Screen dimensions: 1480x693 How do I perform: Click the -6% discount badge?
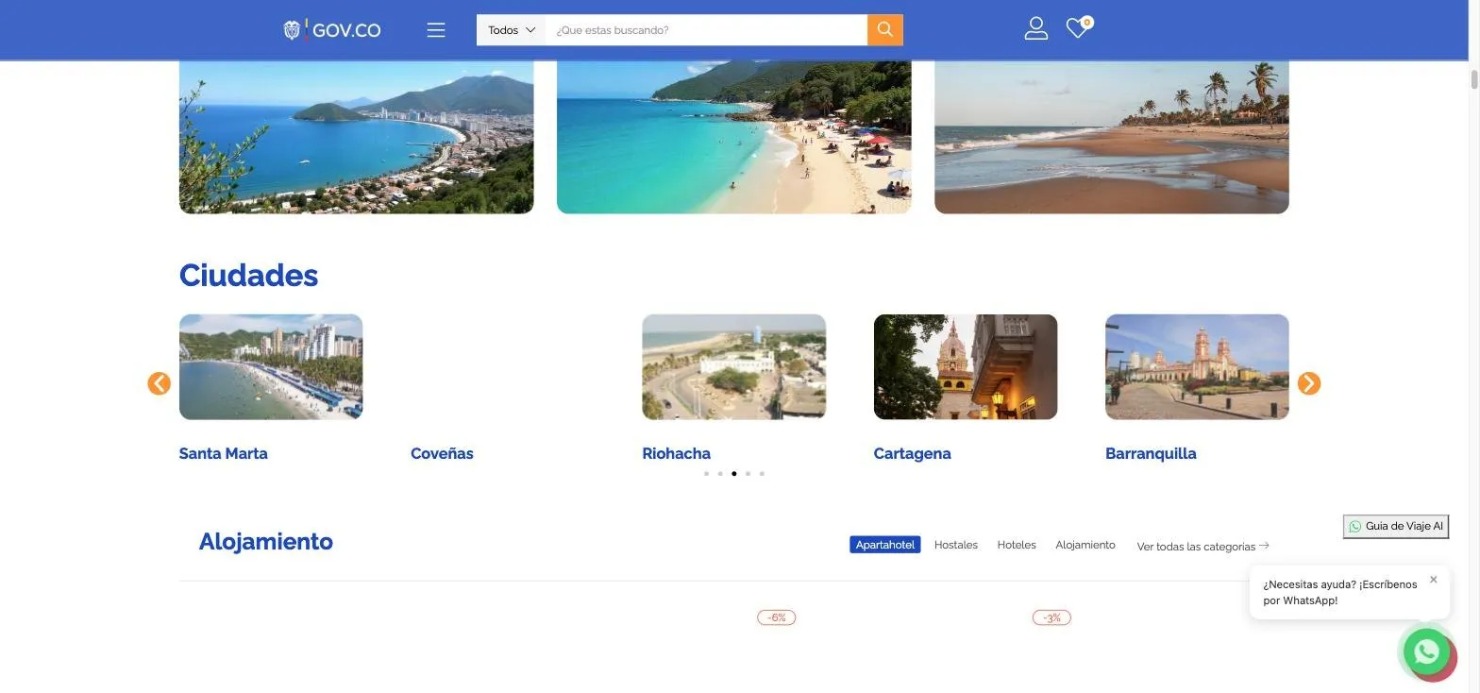(x=776, y=617)
